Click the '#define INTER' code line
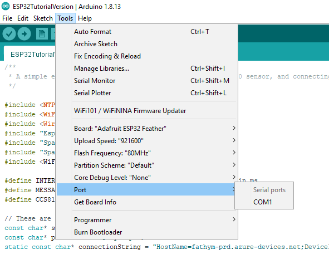Screen dimensions: 329x254 [30, 180]
